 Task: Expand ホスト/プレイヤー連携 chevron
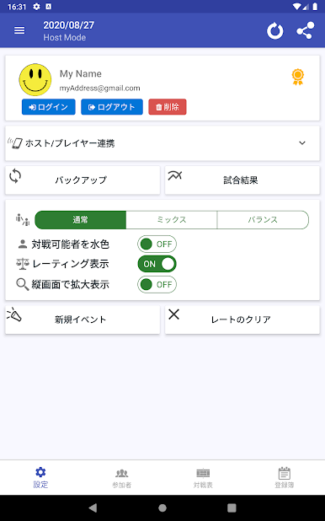302,143
